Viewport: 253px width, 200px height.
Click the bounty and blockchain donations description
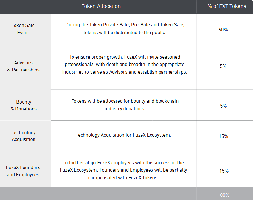click(x=125, y=105)
